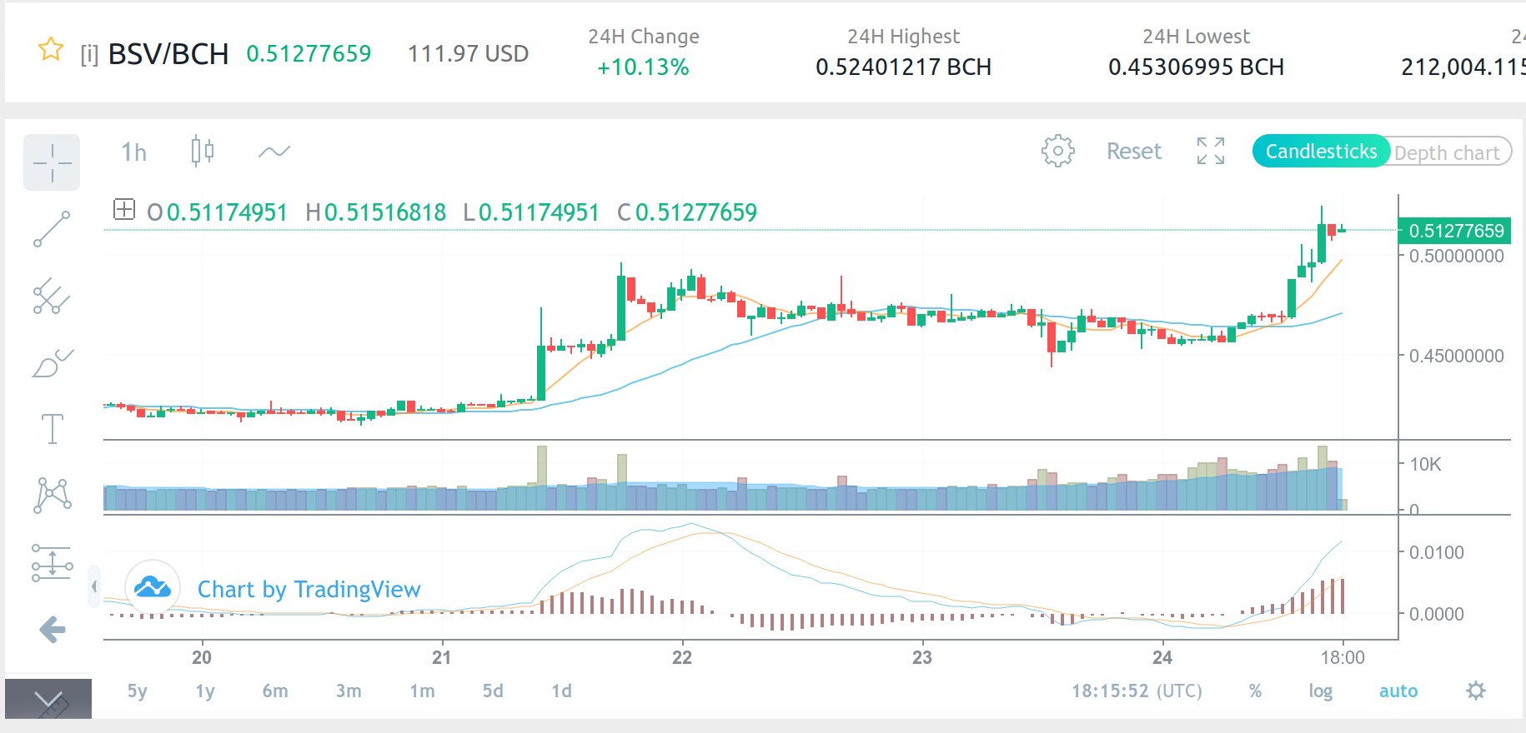Switch to Depth chart view
Image resolution: width=1526 pixels, height=733 pixels.
[x=1448, y=152]
